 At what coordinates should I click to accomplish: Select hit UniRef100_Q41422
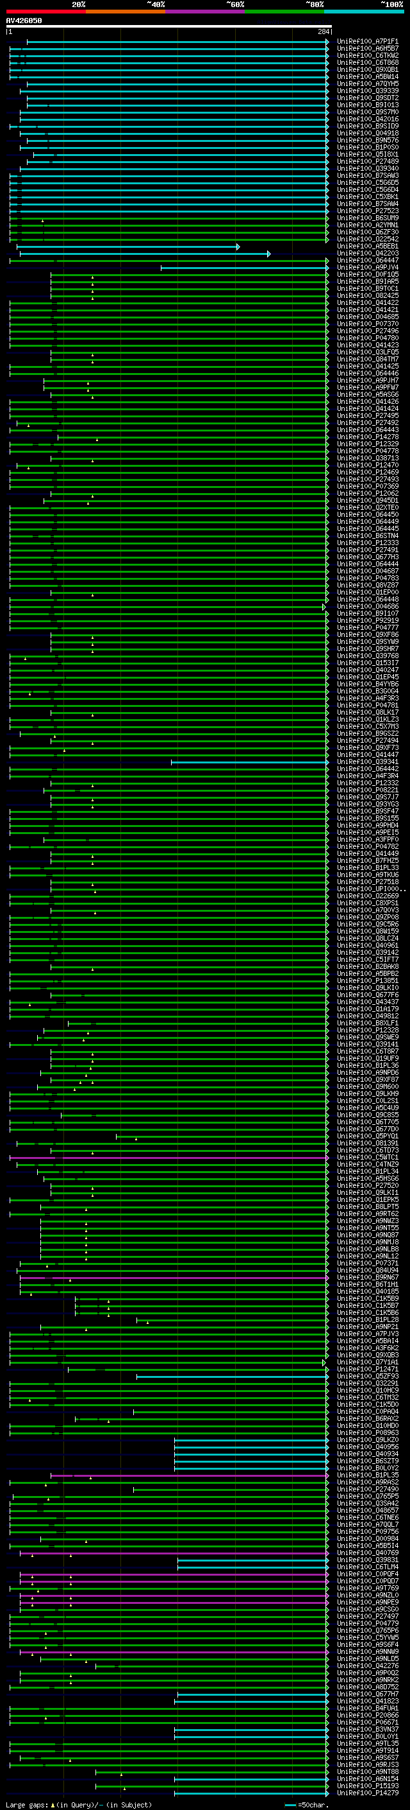[367, 303]
